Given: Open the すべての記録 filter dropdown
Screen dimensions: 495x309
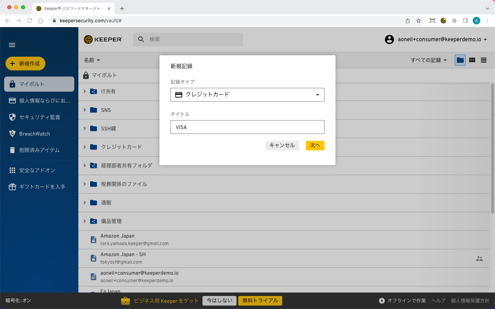Looking at the screenshot, I should coord(429,60).
